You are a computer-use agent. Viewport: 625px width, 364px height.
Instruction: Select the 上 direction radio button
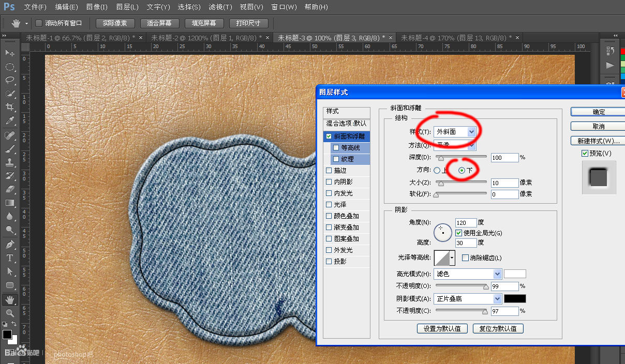437,170
